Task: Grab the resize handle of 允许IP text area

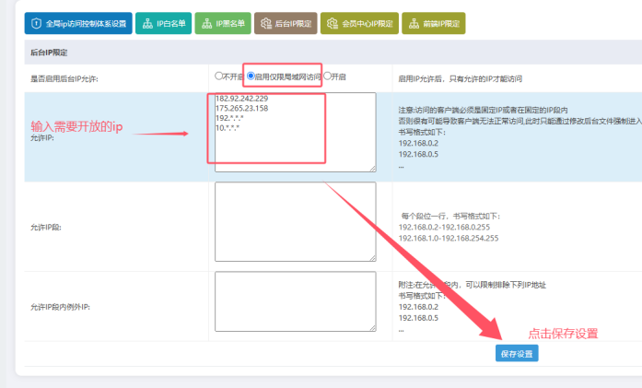Action: [x=372, y=169]
